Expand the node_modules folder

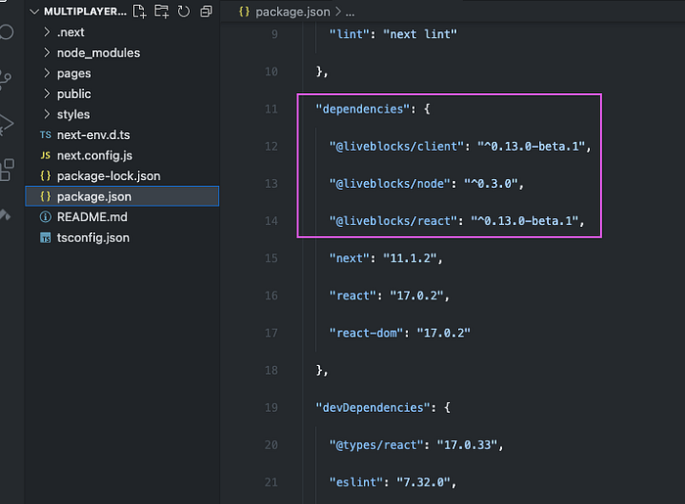click(x=98, y=53)
